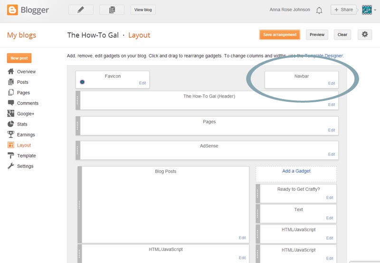Image resolution: width=380 pixels, height=263 pixels.
Task: Click the Share button
Action: pyautogui.click(x=343, y=10)
